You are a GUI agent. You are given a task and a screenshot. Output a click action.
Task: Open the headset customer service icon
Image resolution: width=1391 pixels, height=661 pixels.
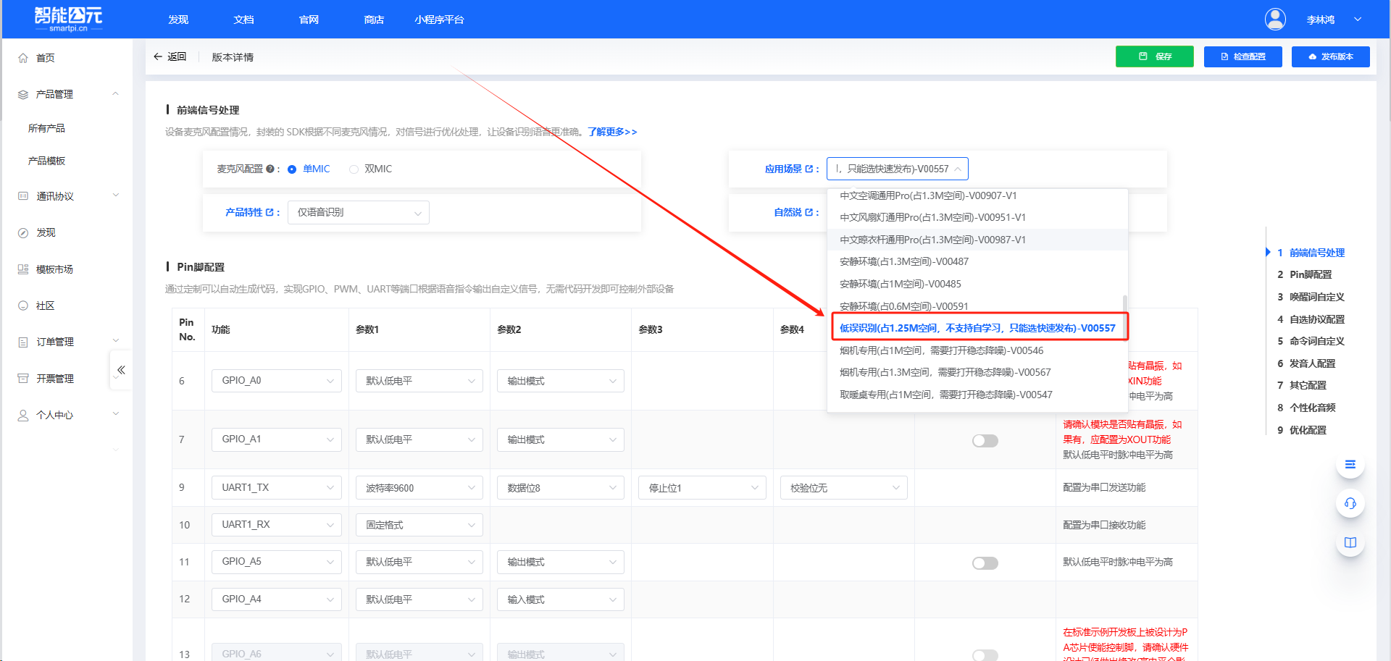[1350, 503]
